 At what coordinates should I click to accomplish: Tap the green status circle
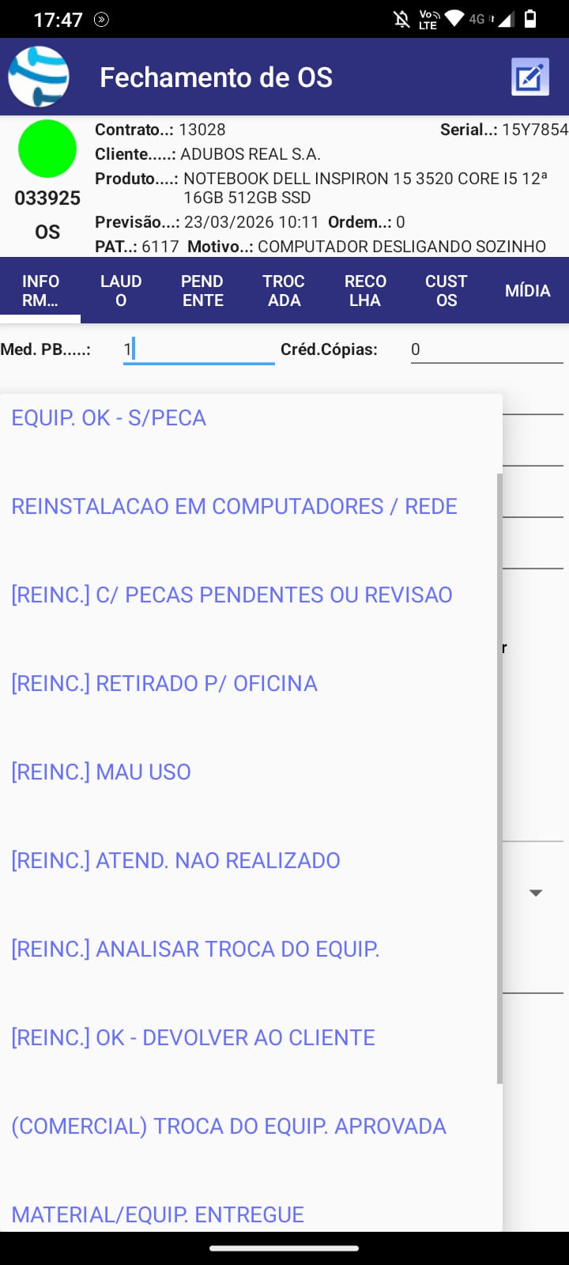[47, 149]
